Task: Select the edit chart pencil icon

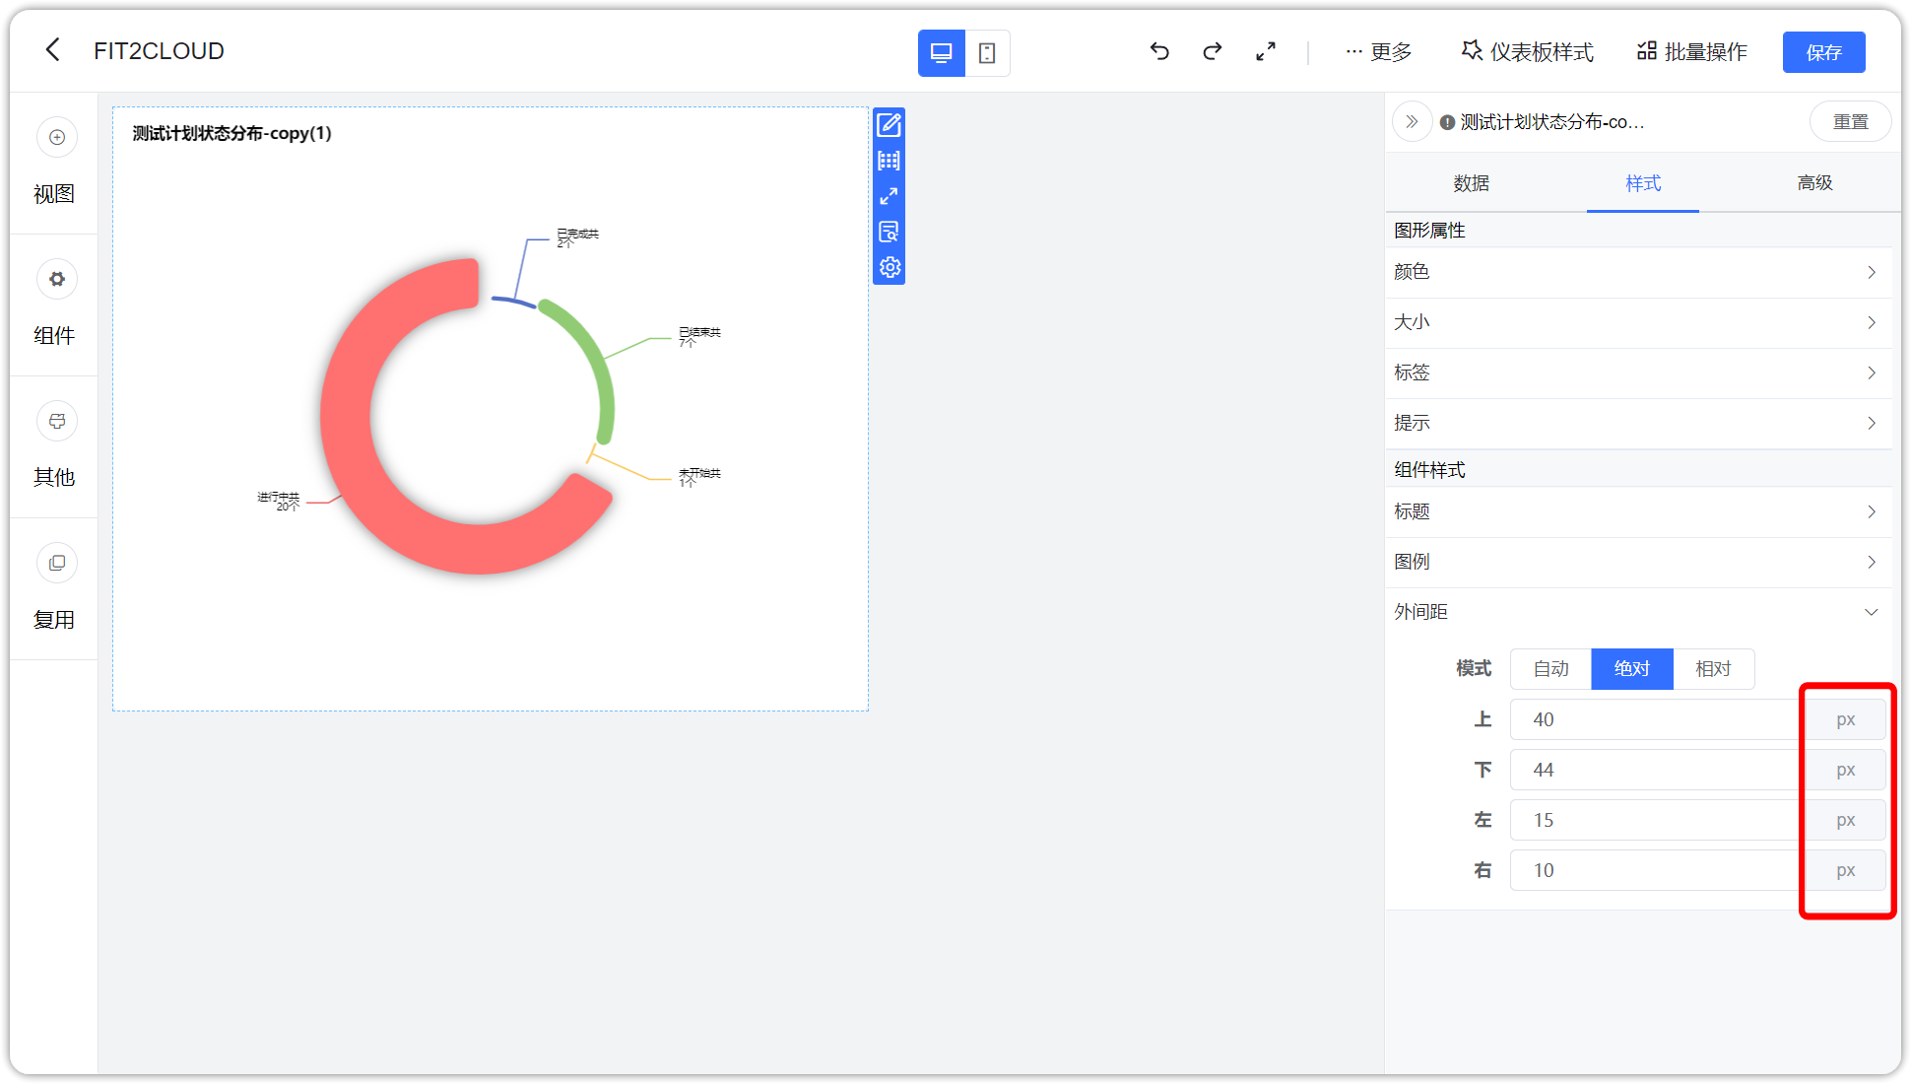Action: coord(889,124)
